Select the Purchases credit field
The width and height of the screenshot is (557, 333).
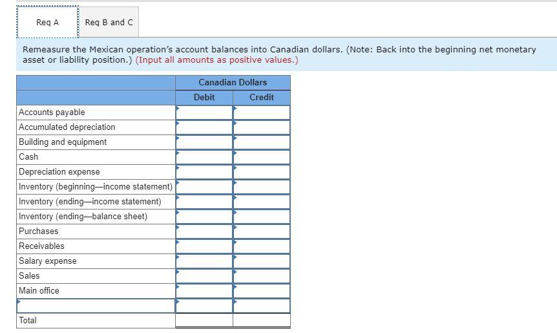[x=262, y=231]
